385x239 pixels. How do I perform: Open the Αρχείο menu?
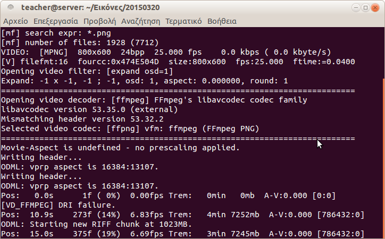coord(15,21)
